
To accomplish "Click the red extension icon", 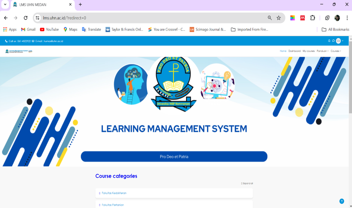I will coord(302,18).
